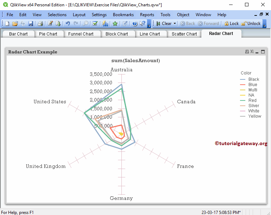
Task: Click the QlikView logo icon in title bar
Action: (x=6, y=5)
